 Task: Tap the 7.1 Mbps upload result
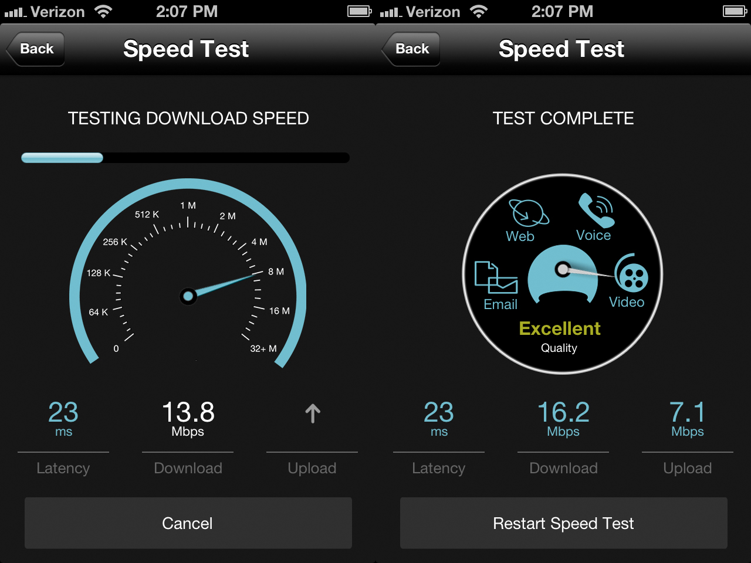[x=688, y=419]
